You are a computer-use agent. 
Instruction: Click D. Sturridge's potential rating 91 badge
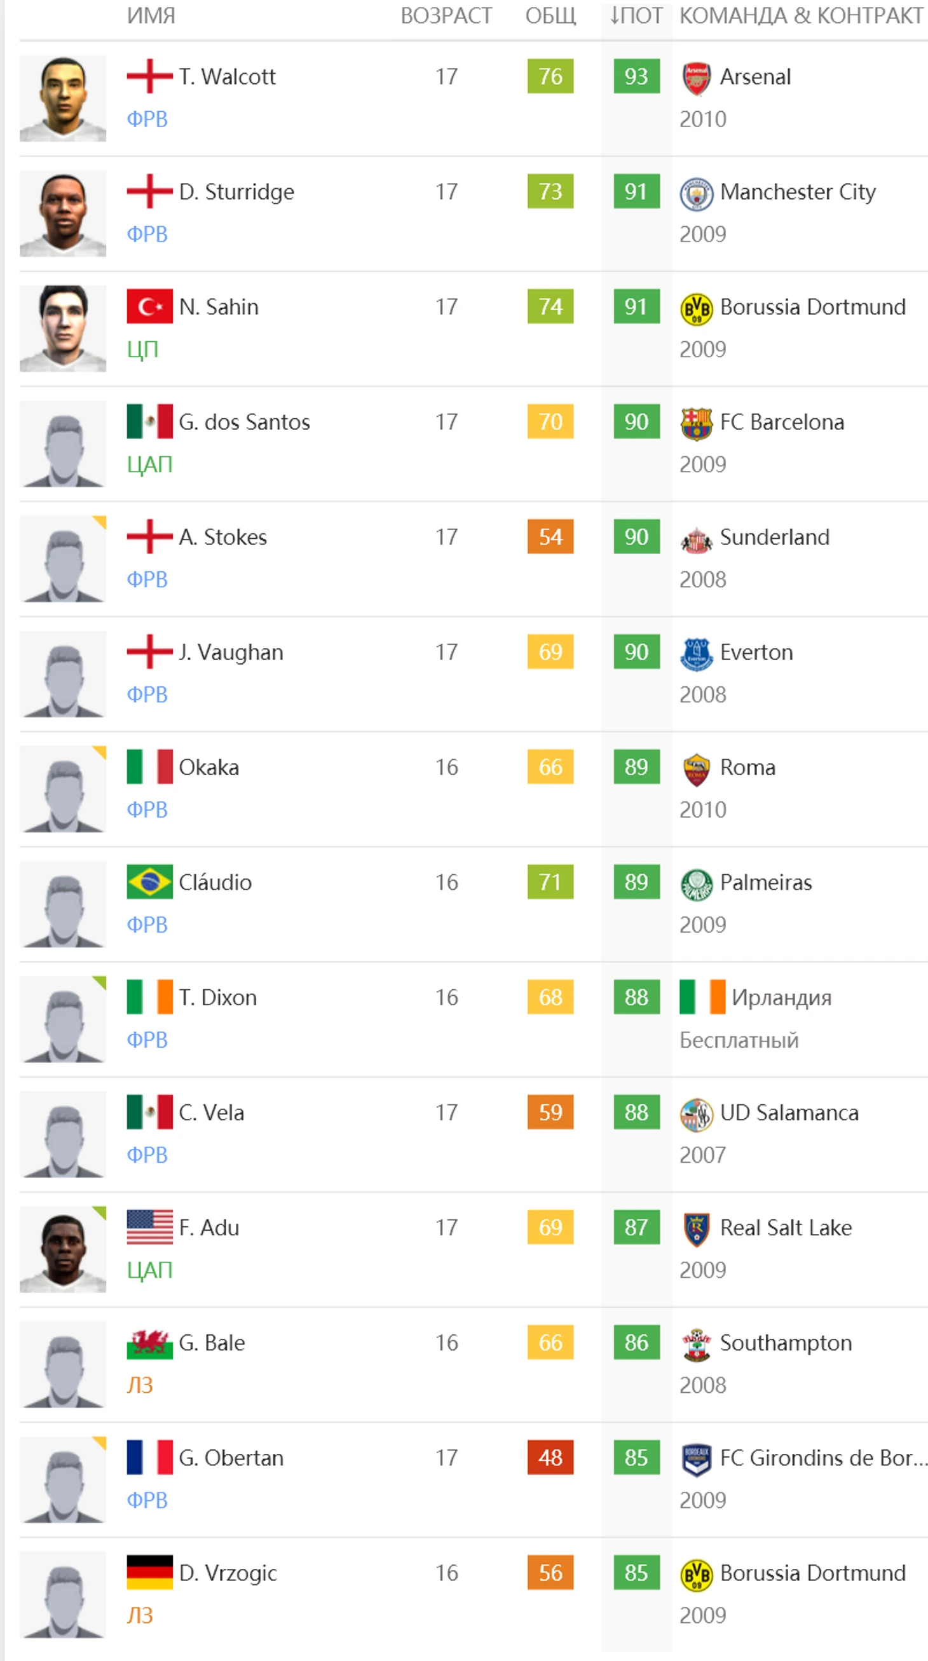(636, 191)
